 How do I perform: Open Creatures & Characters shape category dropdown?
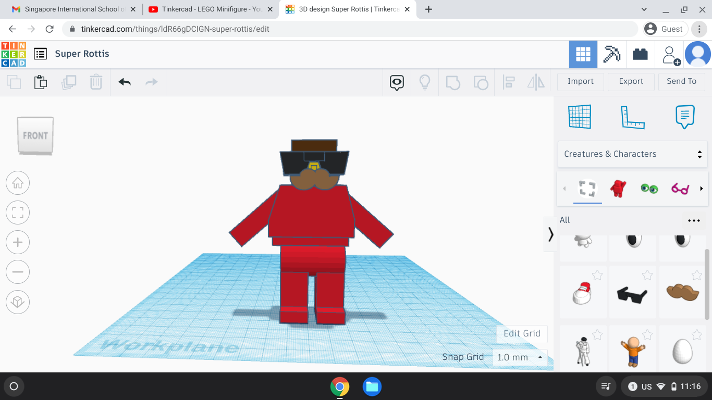(x=633, y=154)
